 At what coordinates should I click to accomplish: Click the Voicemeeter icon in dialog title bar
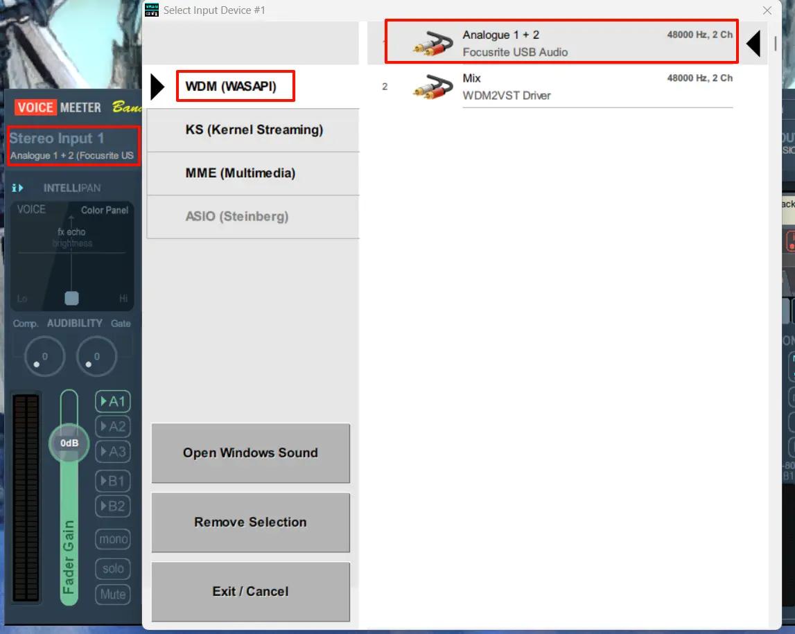(x=152, y=10)
